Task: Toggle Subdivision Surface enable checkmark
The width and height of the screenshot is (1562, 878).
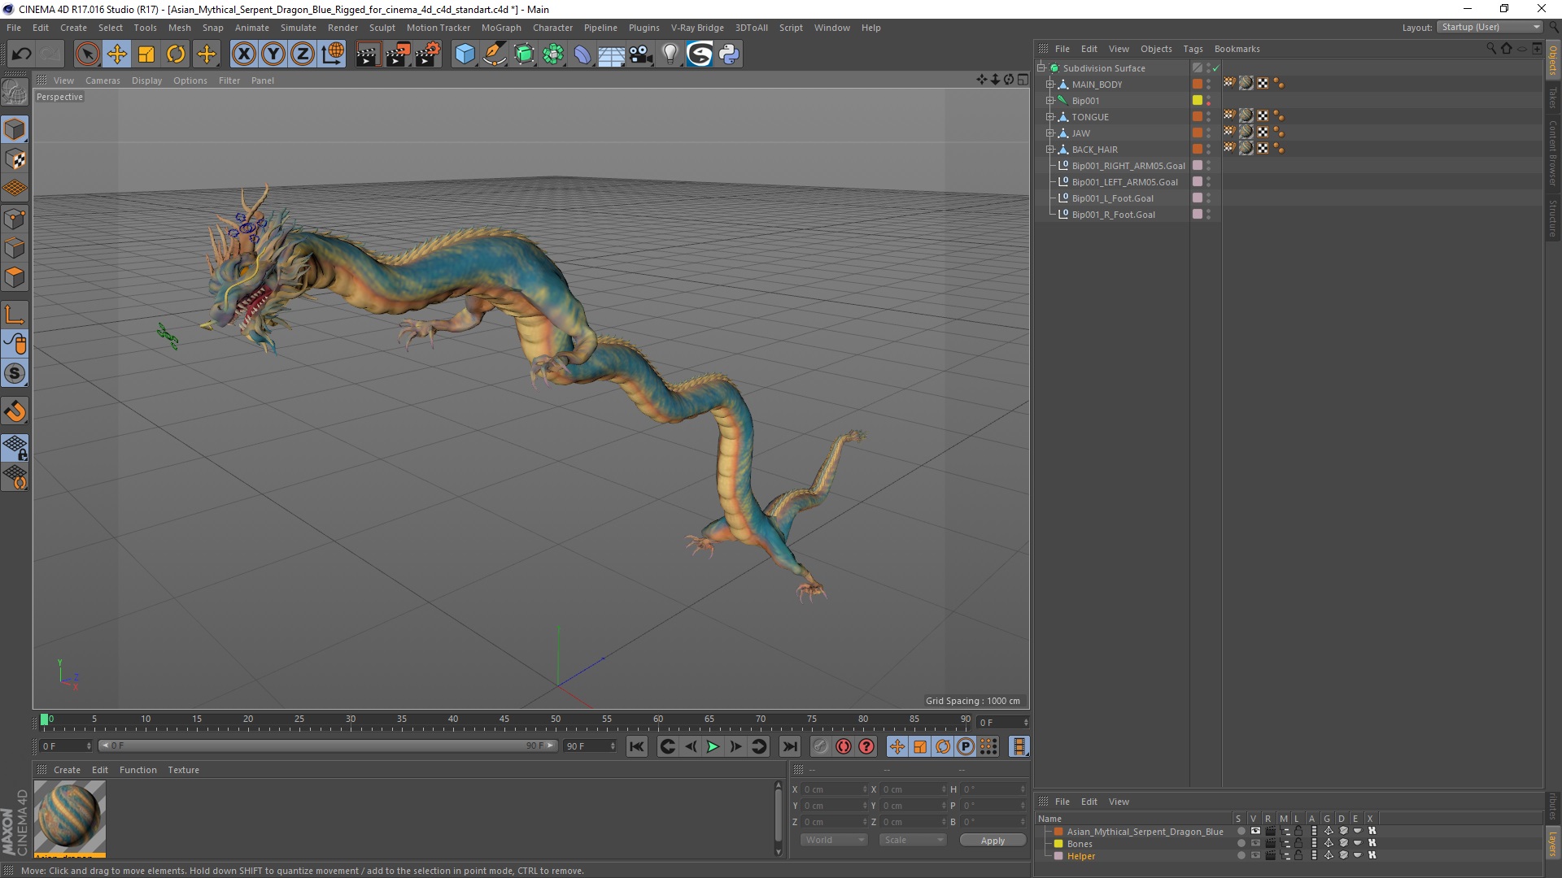Action: 1215,68
